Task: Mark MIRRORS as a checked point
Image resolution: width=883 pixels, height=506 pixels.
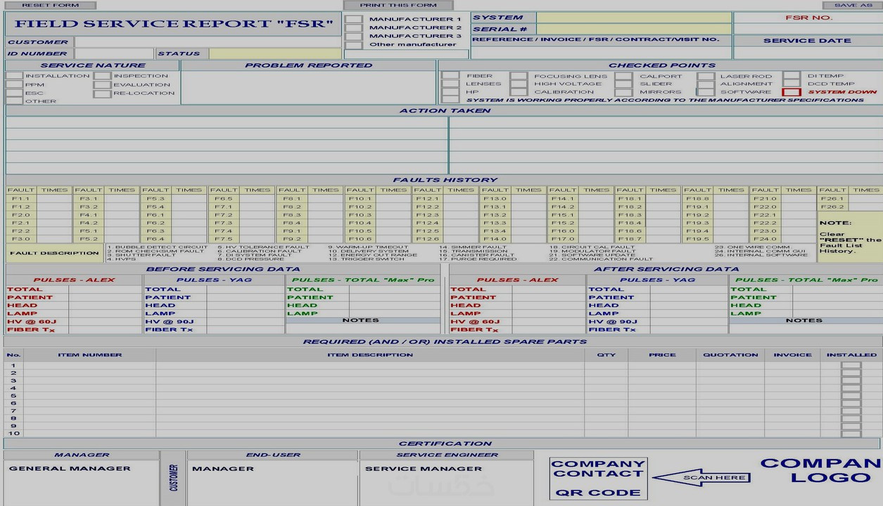Action: pos(623,92)
